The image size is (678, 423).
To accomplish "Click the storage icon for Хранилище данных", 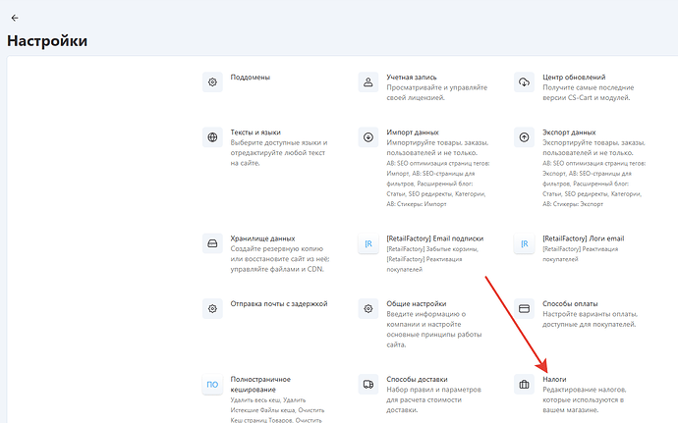I will [x=211, y=243].
